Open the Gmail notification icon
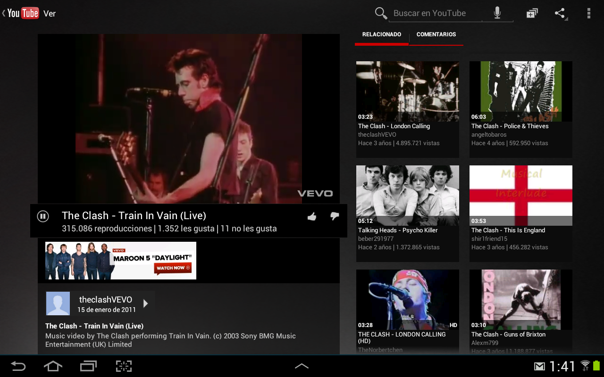Screen dimensions: 604x377 point(539,367)
